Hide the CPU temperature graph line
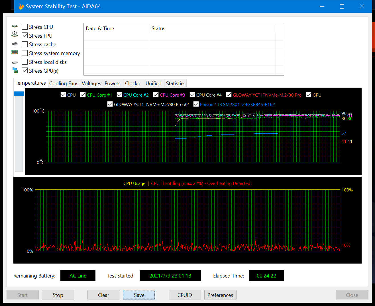 [x=63, y=95]
